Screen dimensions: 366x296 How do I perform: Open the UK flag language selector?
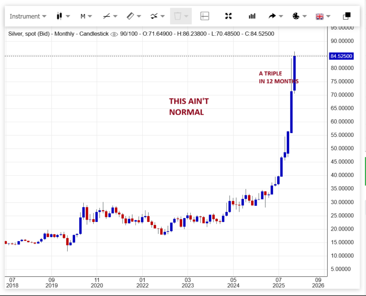323,16
